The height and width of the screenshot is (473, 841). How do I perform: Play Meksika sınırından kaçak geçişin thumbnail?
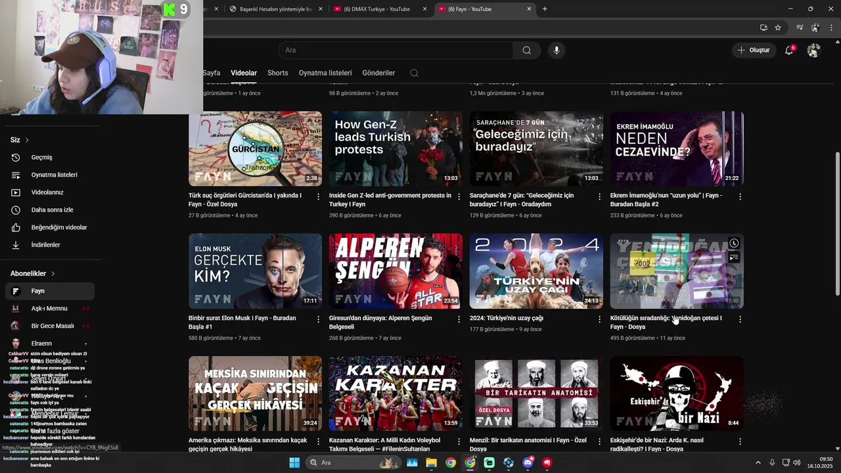click(255, 394)
